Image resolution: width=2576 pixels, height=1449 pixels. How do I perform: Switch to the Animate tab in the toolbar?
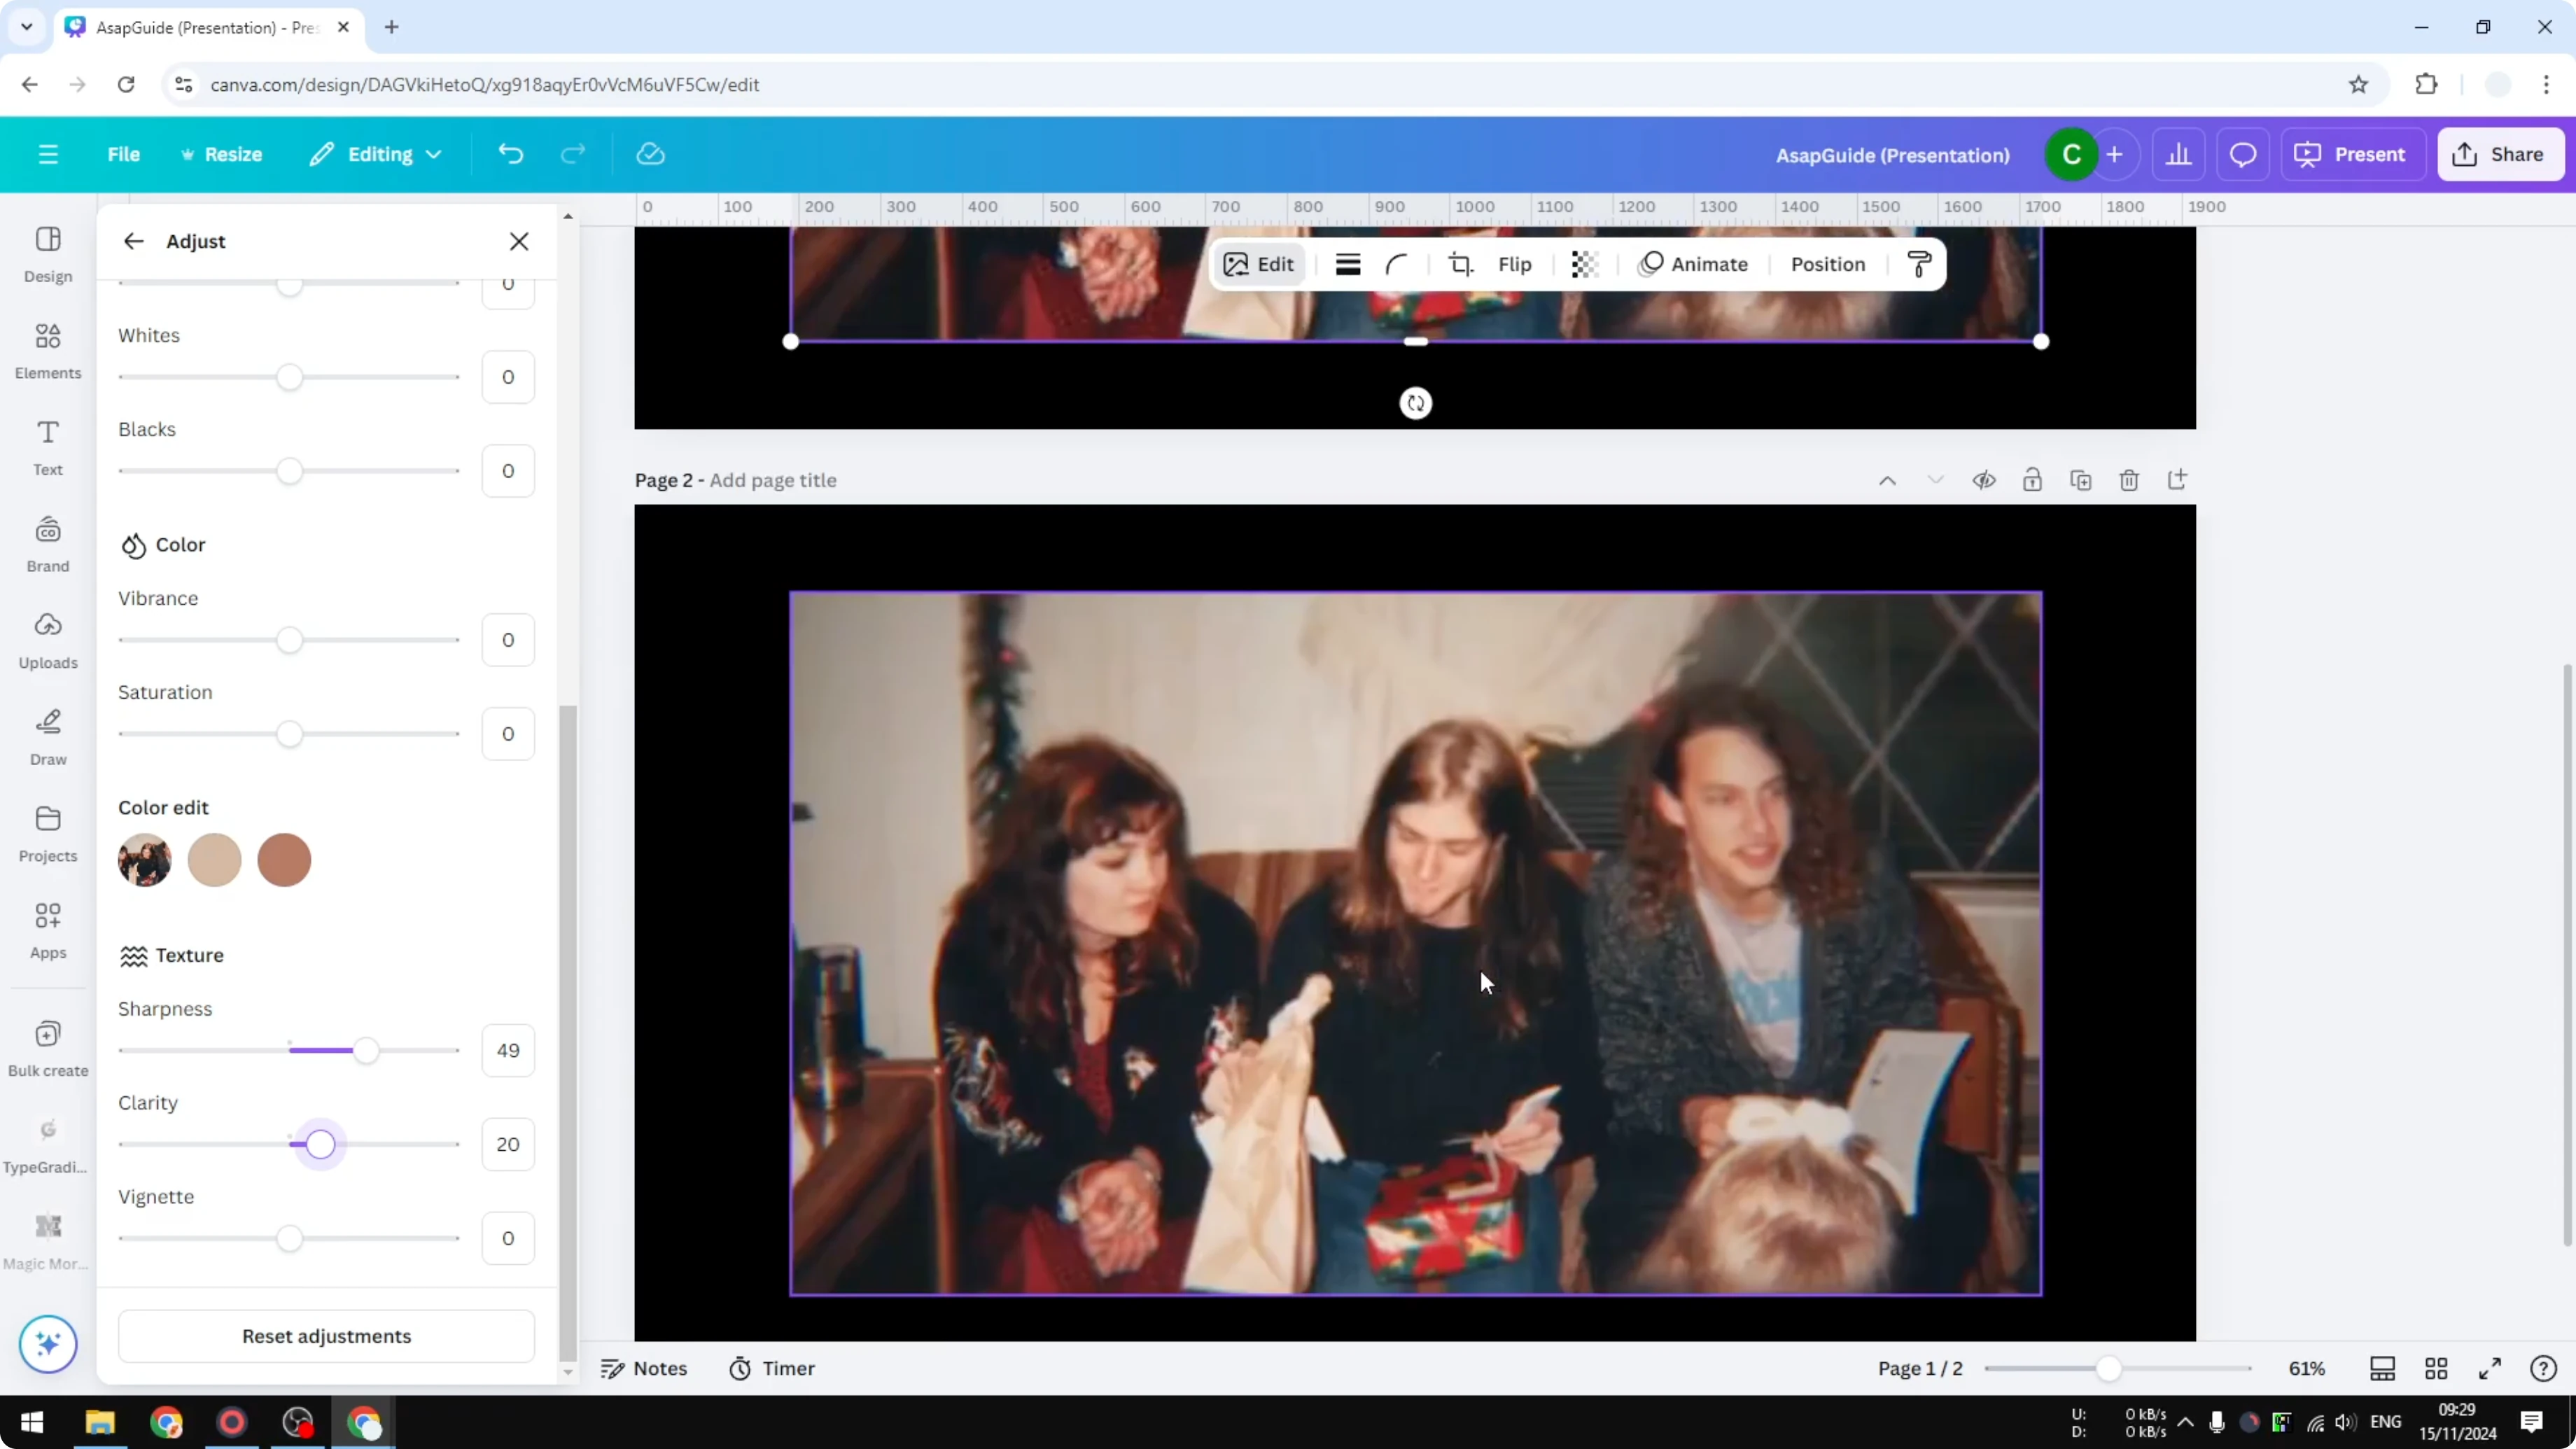tap(1694, 264)
